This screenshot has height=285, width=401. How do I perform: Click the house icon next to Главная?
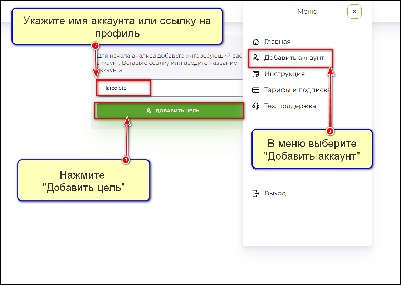point(255,42)
